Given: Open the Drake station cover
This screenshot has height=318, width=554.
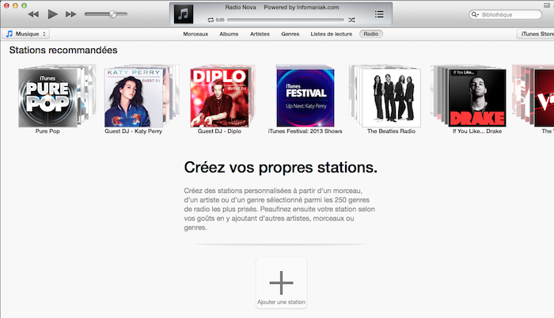Looking at the screenshot, I should pyautogui.click(x=477, y=98).
